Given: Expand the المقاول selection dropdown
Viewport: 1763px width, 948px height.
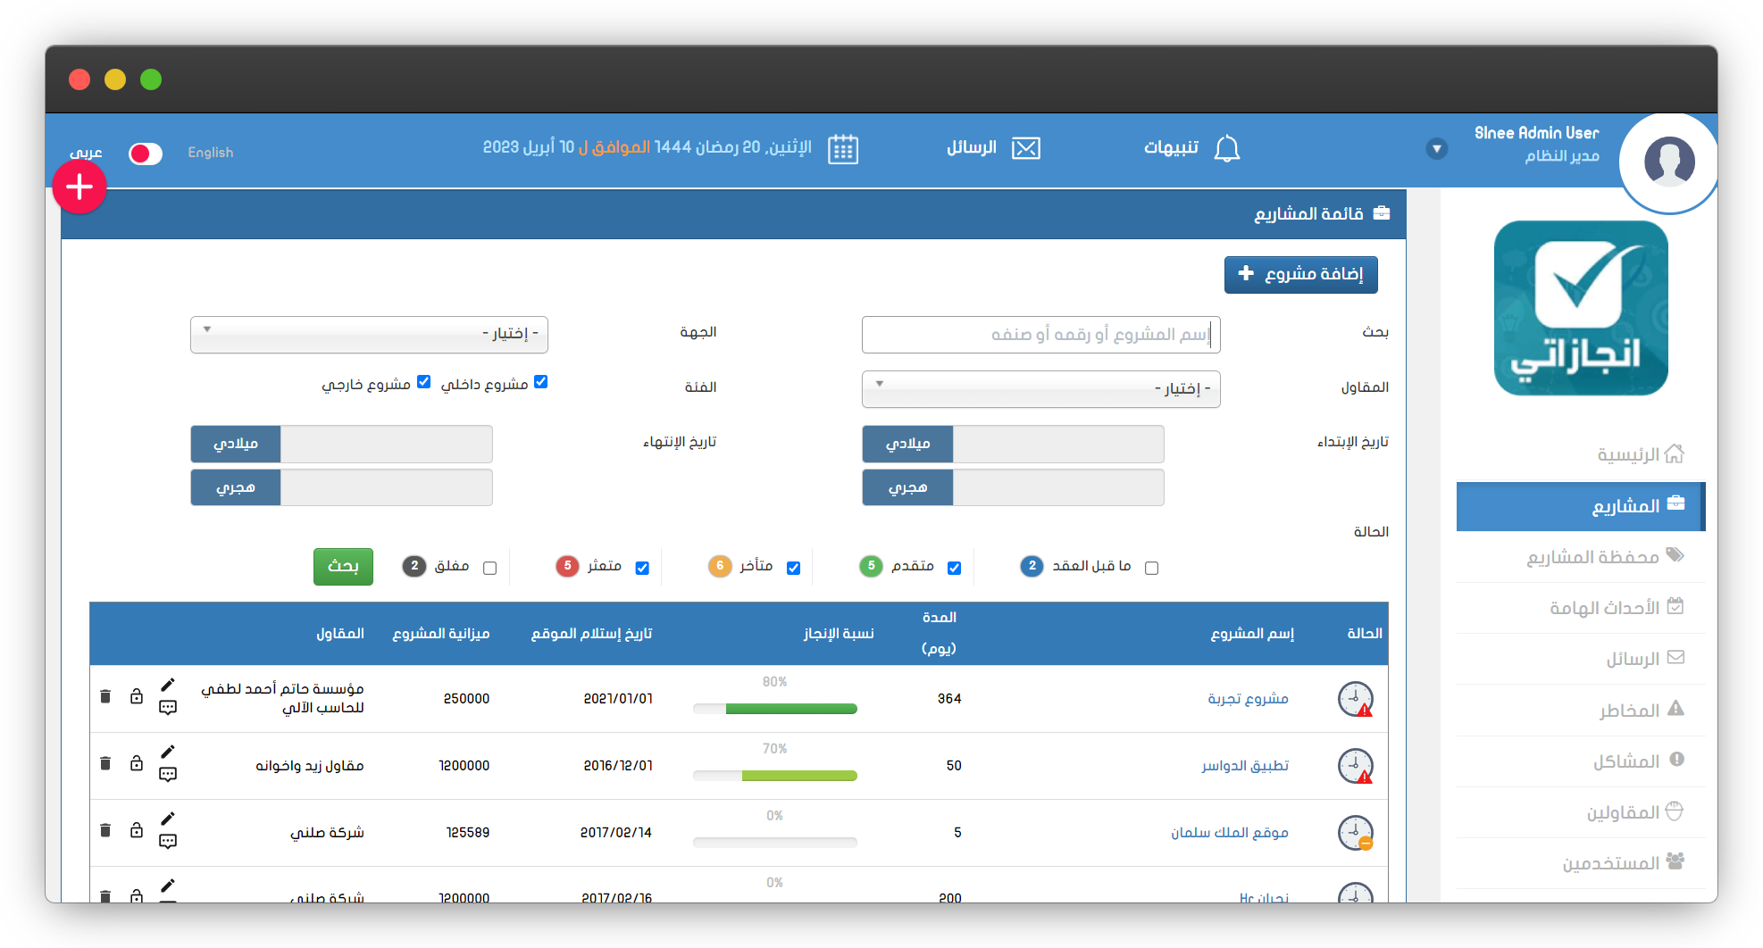Looking at the screenshot, I should [x=1040, y=389].
